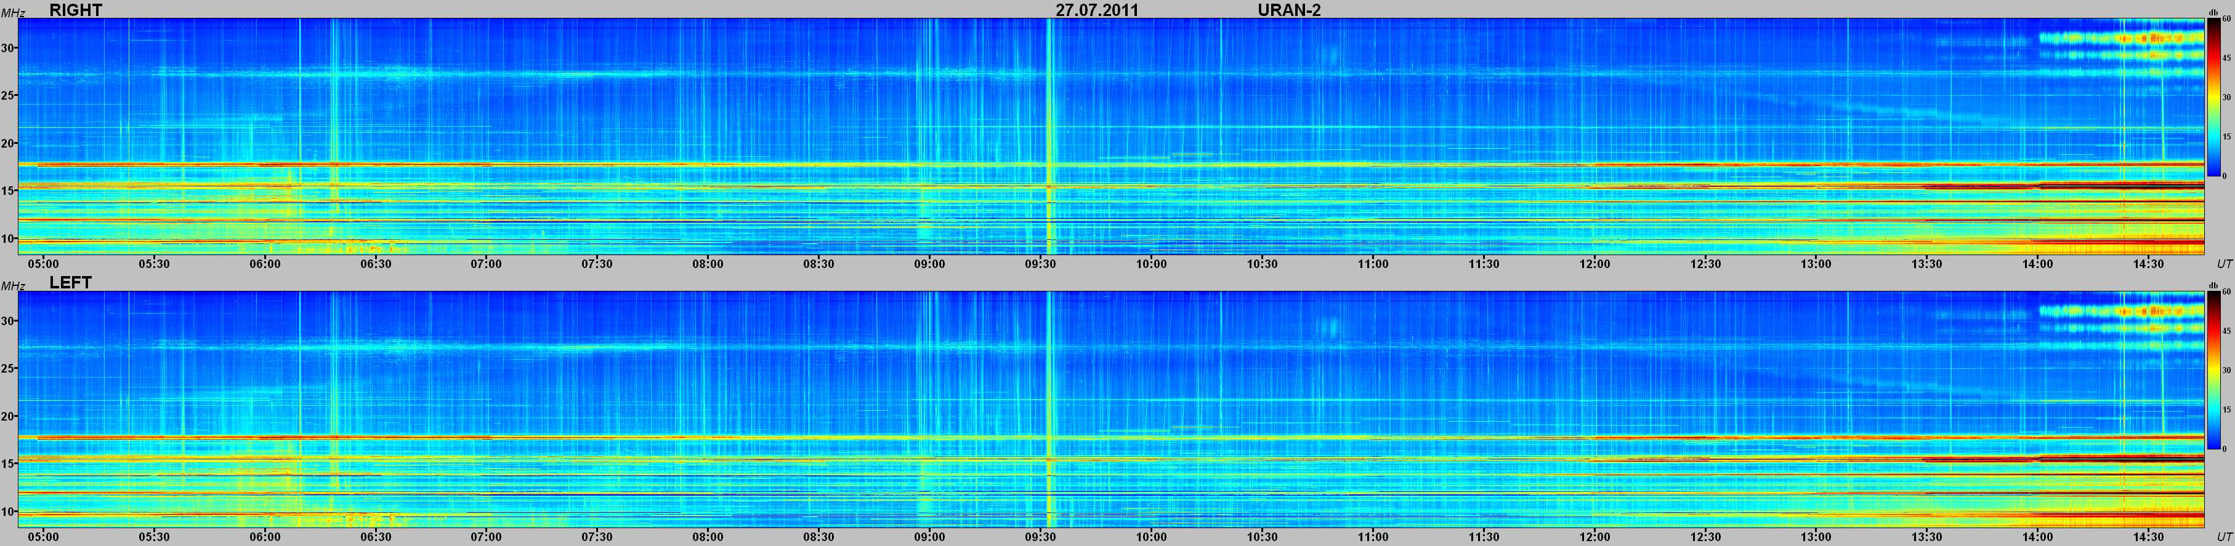Click the 10 MHz tick label of RIGHT panel
2235x546 pixels.
coord(8,239)
